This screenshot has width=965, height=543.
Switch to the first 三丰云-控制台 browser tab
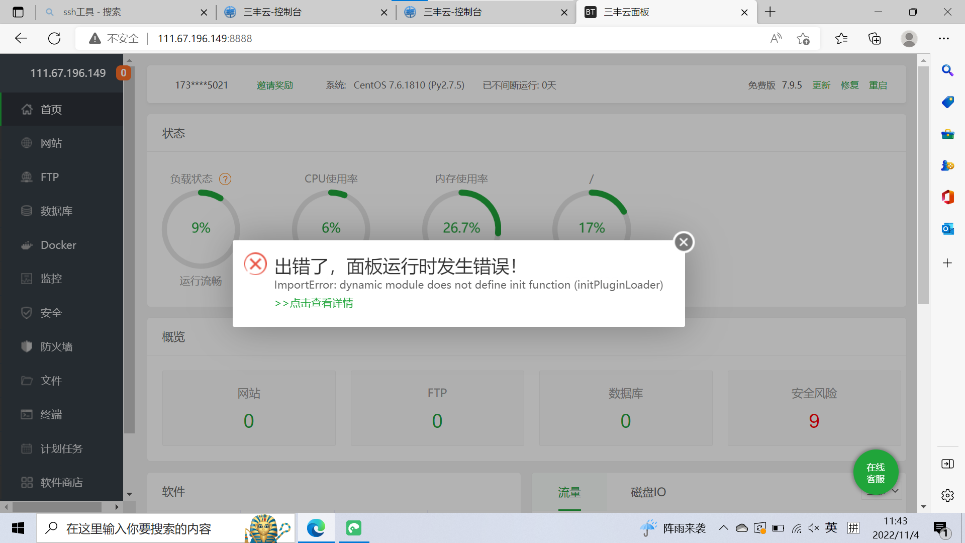tap(306, 12)
